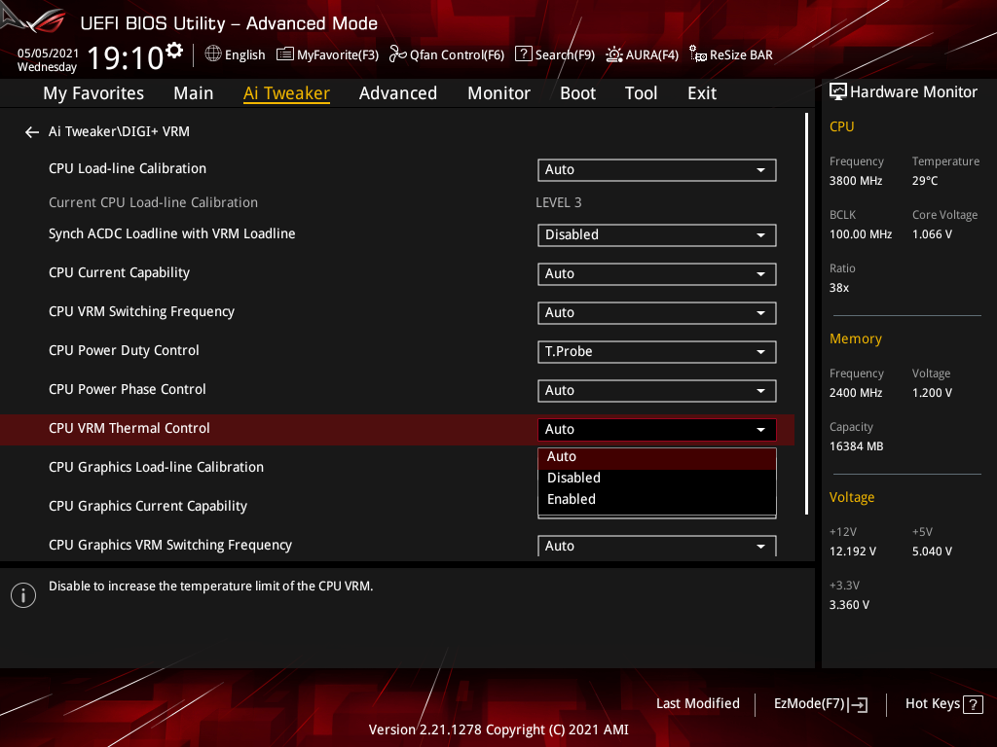Open CPU Load-line Calibration dropdown

657,170
